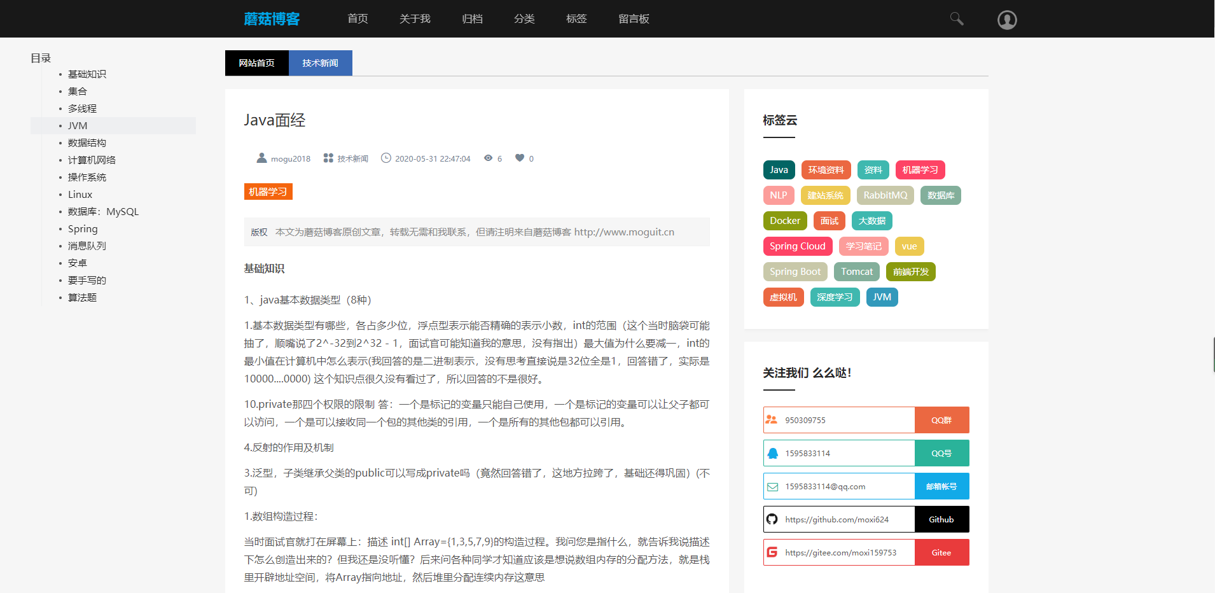Jump to Linux in the table of contents

pyautogui.click(x=80, y=195)
